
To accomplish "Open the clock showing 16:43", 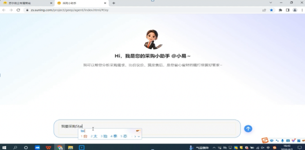I will [x=287, y=147].
